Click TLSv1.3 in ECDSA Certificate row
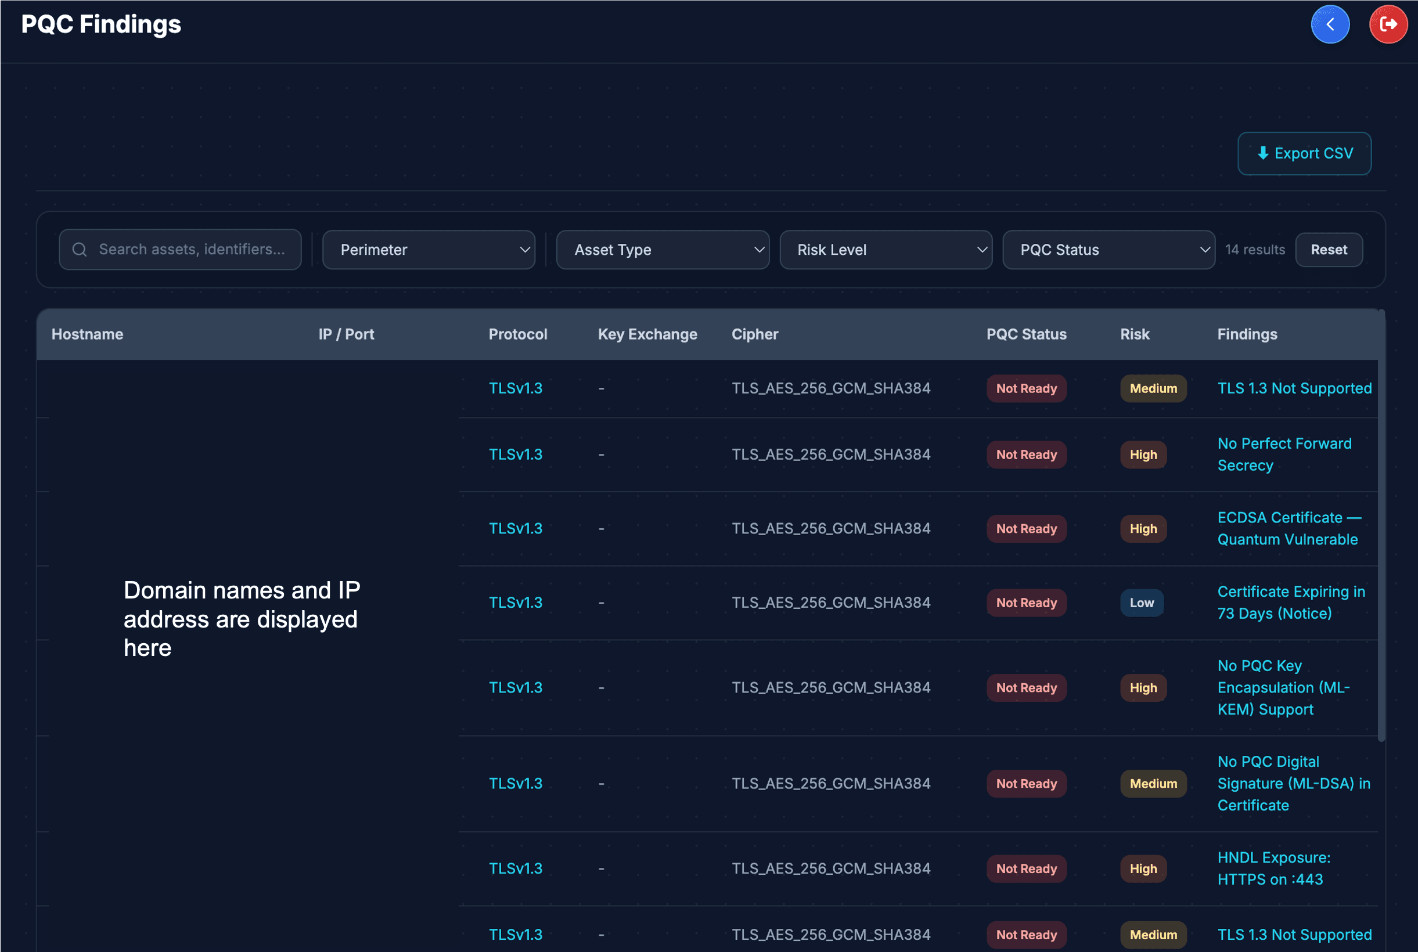The height and width of the screenshot is (952, 1418). click(x=516, y=529)
